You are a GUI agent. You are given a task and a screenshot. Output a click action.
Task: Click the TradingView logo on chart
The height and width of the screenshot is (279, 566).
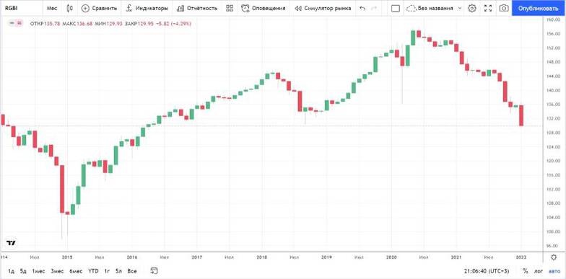click(12, 243)
